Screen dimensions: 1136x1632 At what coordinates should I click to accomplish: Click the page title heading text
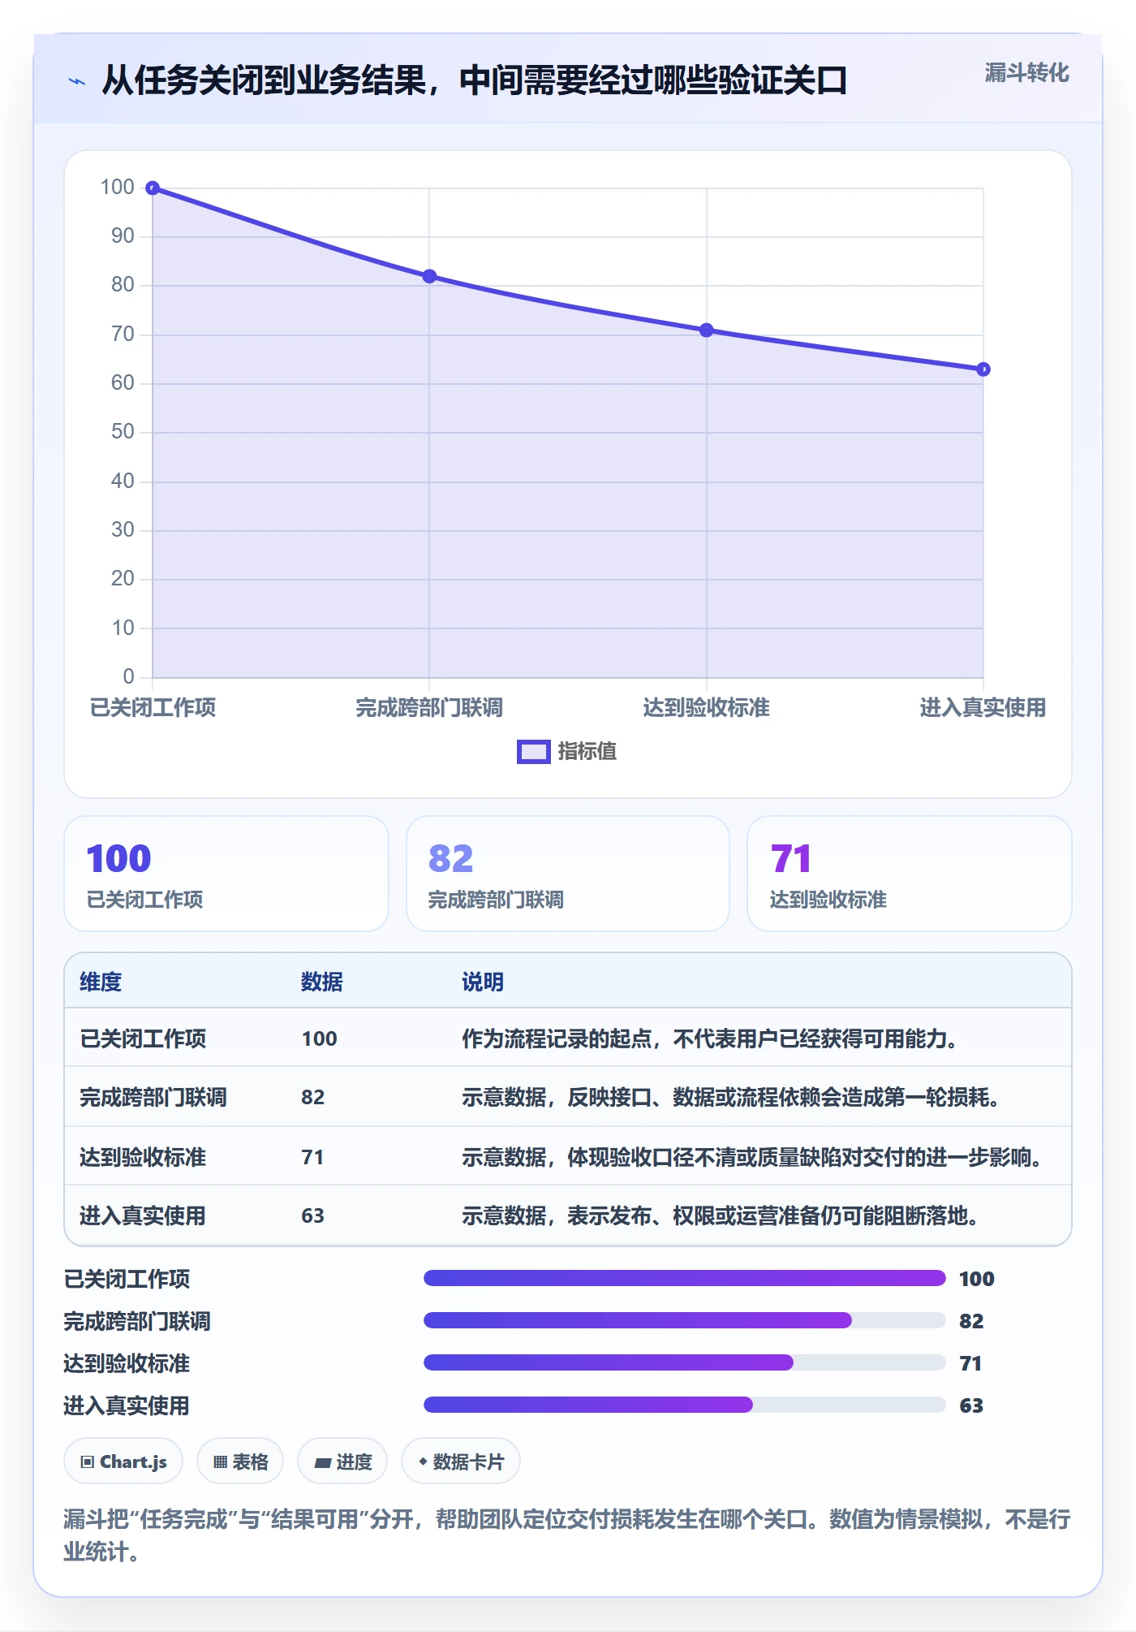tap(475, 80)
